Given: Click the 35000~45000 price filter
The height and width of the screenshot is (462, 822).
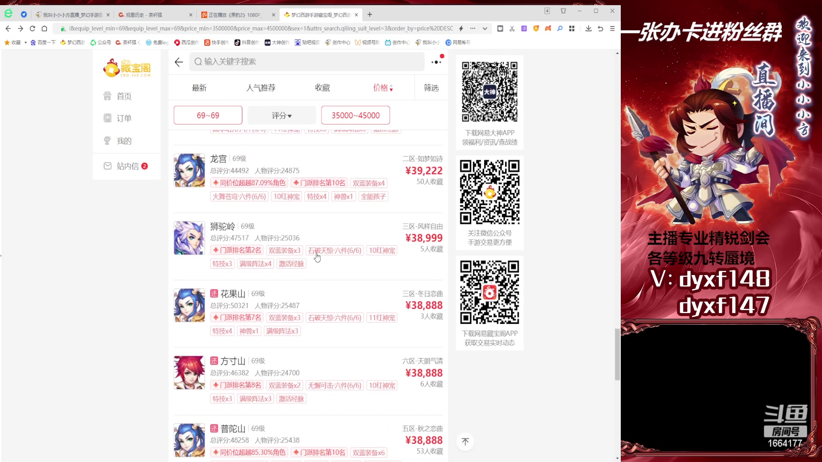Looking at the screenshot, I should click(x=355, y=115).
